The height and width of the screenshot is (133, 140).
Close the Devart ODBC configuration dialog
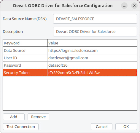click(134, 6)
